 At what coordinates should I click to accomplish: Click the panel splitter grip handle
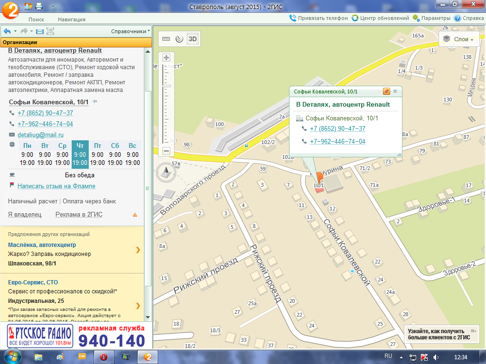point(147,188)
